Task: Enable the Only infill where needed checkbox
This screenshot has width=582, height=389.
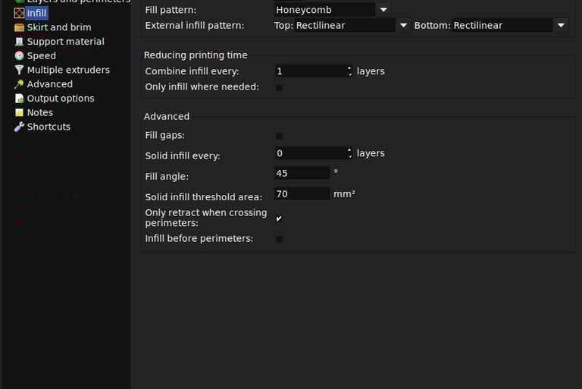Action: [x=279, y=87]
